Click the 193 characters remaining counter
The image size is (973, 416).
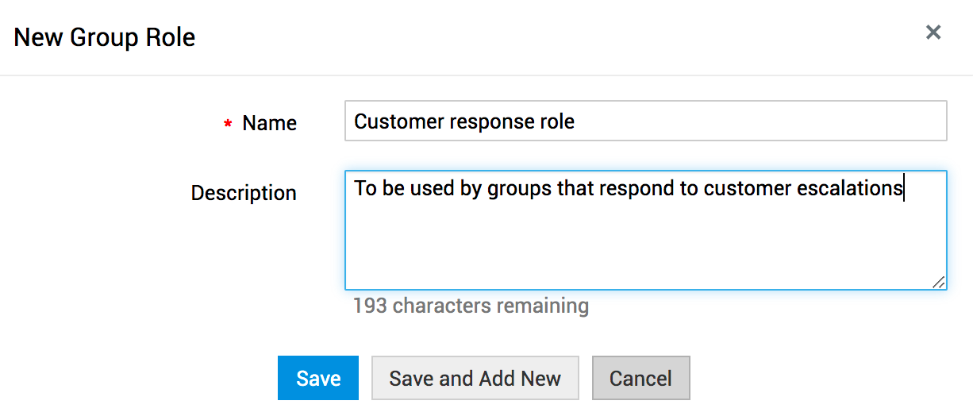coord(471,306)
